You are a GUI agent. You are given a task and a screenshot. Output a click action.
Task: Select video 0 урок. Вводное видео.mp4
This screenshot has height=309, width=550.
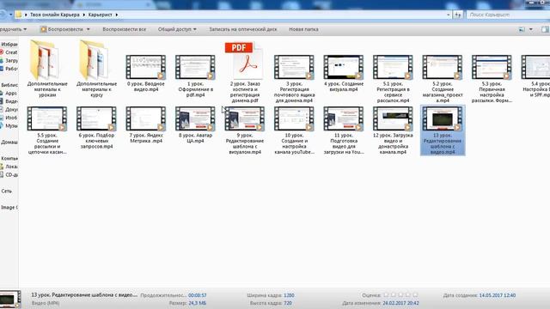click(146, 73)
